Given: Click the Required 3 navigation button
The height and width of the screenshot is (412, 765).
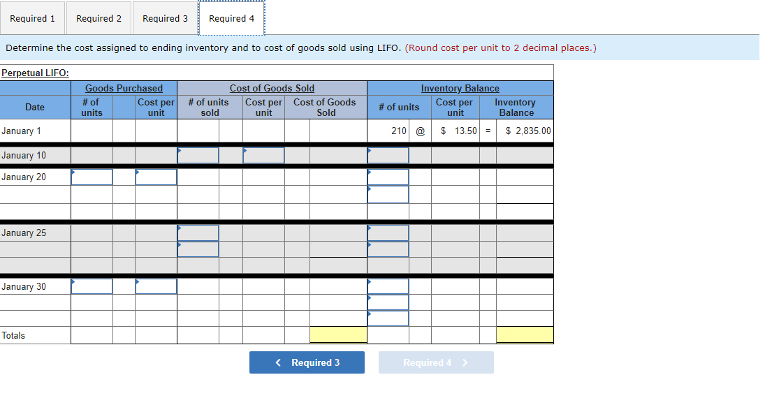Looking at the screenshot, I should pyautogui.click(x=307, y=362).
